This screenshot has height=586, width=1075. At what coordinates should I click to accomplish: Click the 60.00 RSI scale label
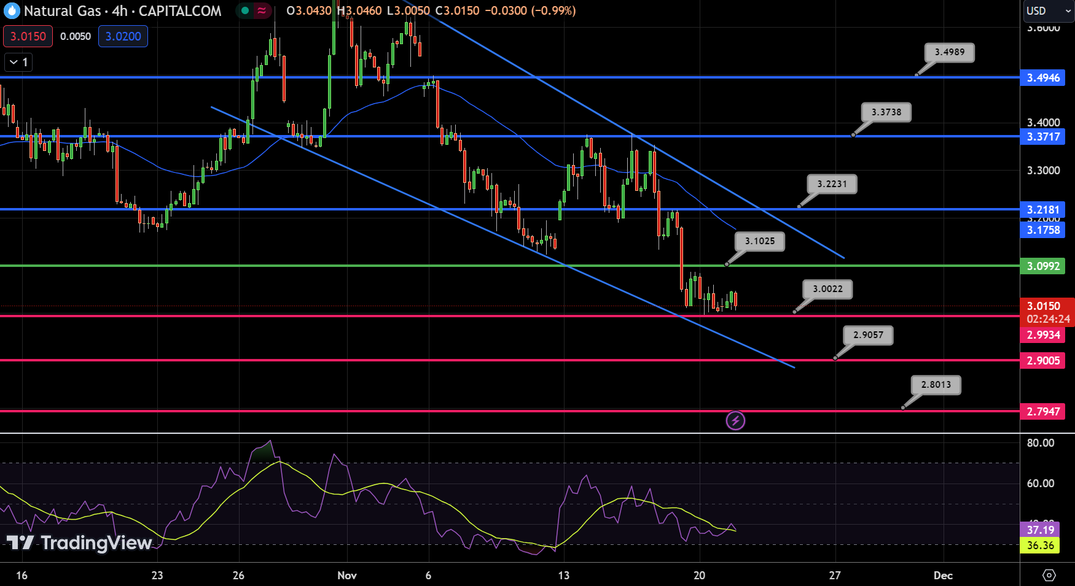pos(1041,484)
